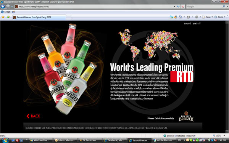This screenshot has height=143, width=229.
Task: Click the yellow Tropical Lemon Breezer bottle
Action: click(x=76, y=89)
